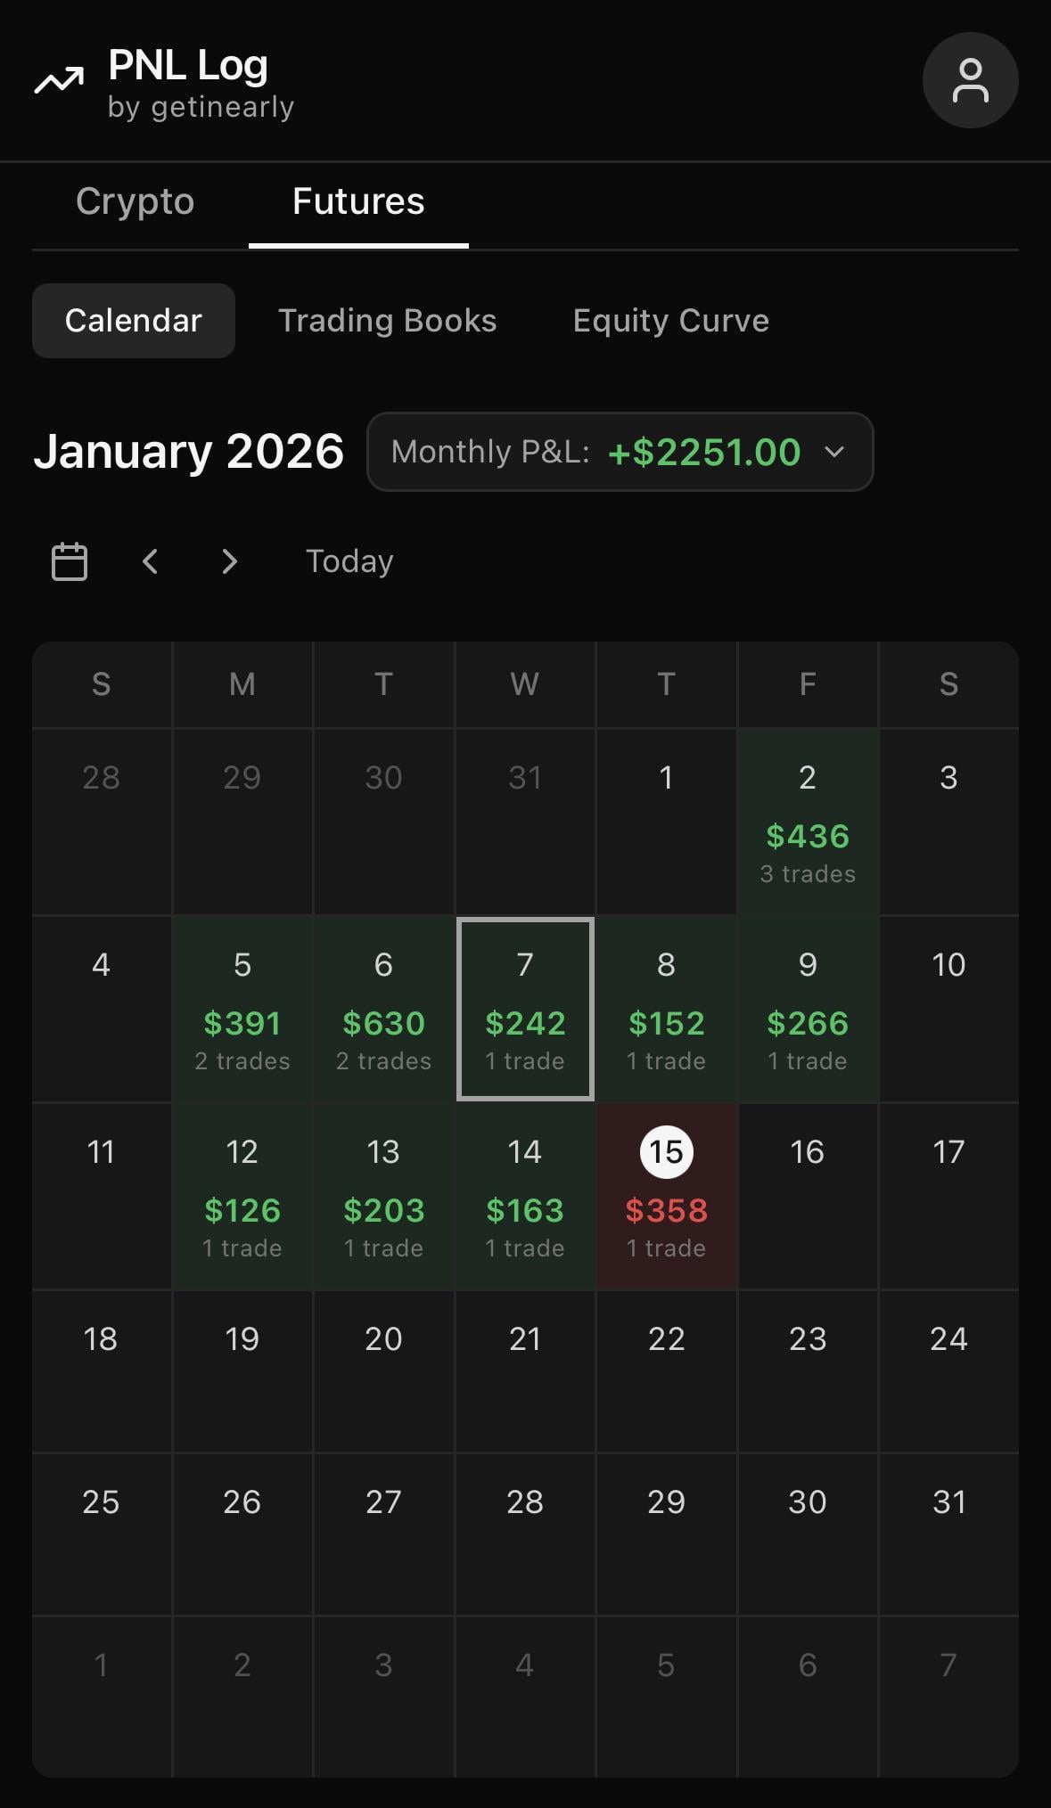This screenshot has height=1808, width=1051.
Task: Switch to the Crypto tab
Action: pos(135,201)
